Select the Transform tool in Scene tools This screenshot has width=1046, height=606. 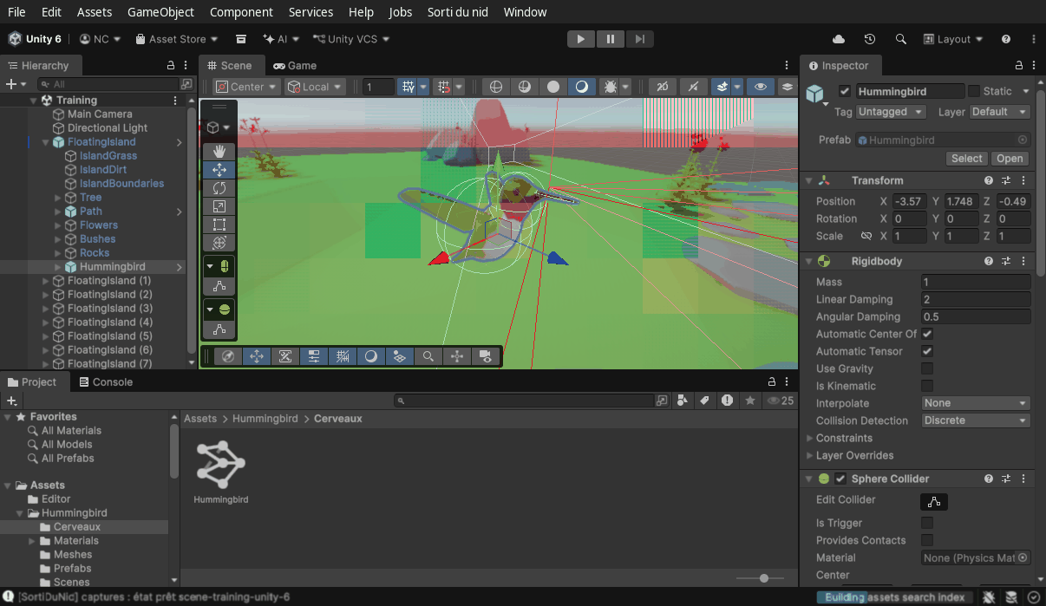pos(219,242)
